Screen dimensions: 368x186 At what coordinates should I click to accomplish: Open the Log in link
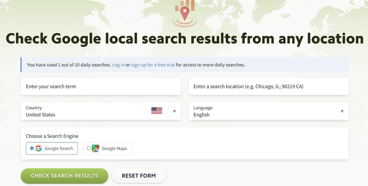pyautogui.click(x=118, y=65)
